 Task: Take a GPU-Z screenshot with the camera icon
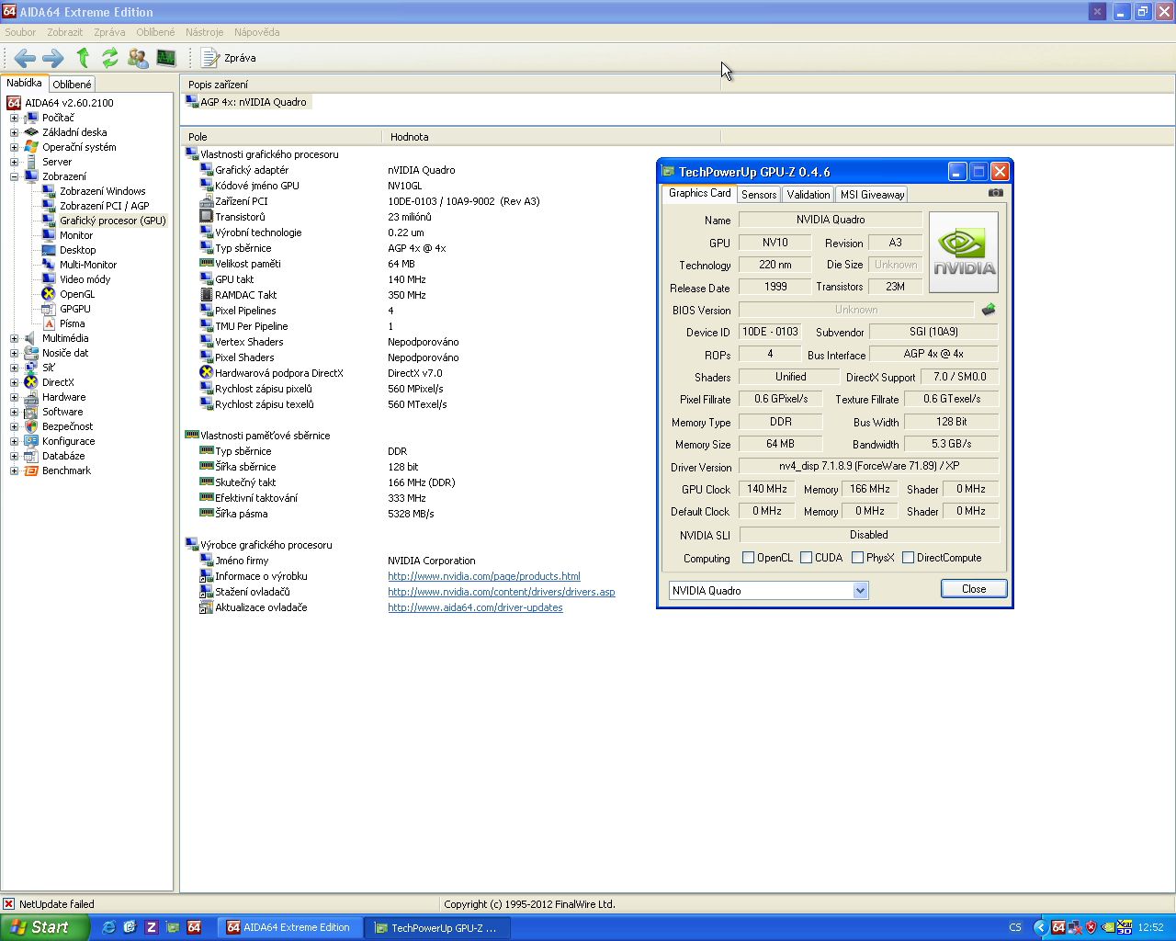pos(996,193)
